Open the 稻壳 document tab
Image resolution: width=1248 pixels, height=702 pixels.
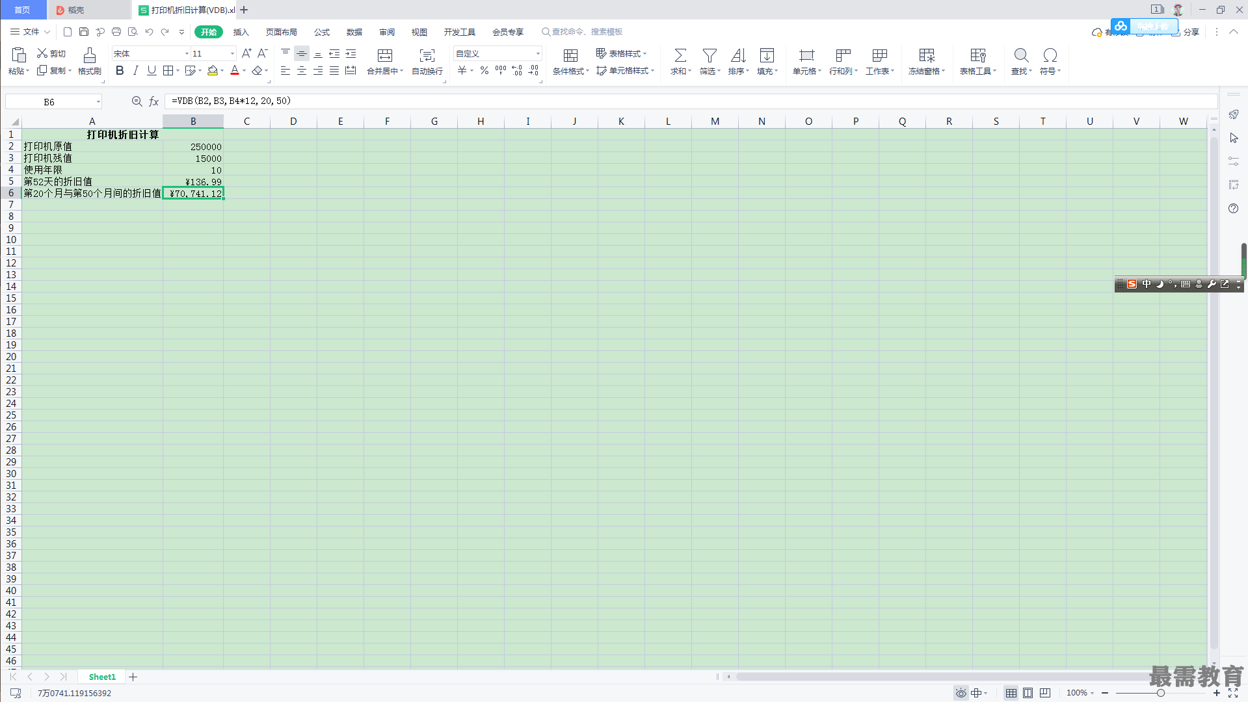(x=88, y=10)
